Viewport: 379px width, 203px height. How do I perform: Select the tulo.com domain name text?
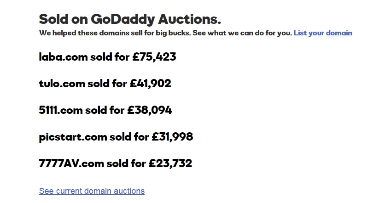click(x=62, y=84)
